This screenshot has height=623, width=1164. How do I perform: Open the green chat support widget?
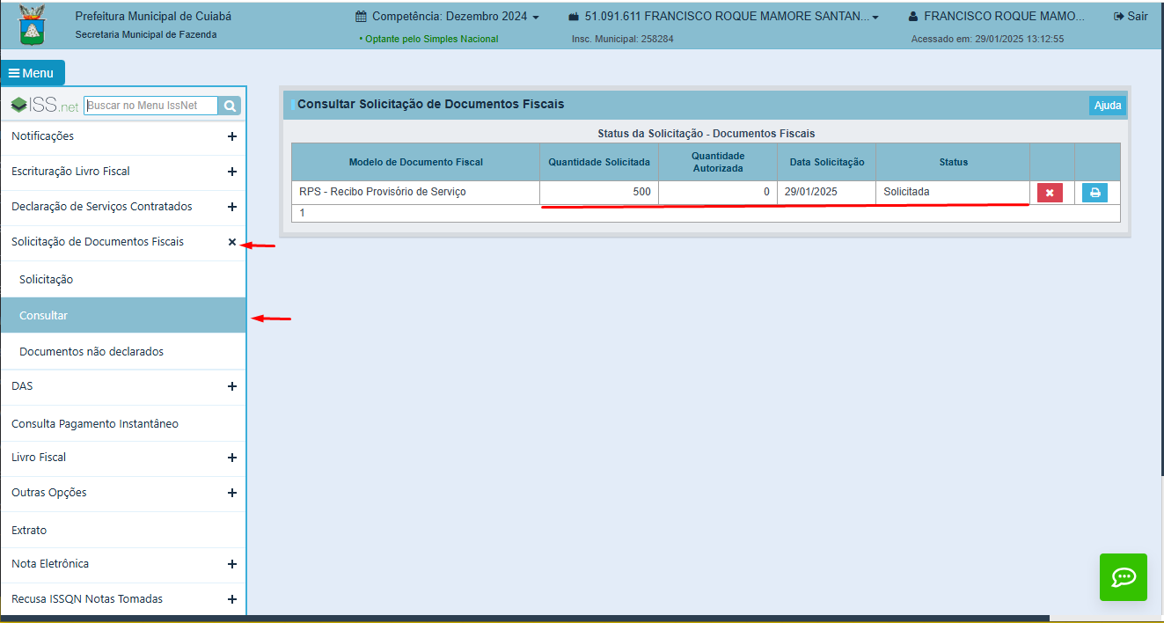click(x=1123, y=577)
